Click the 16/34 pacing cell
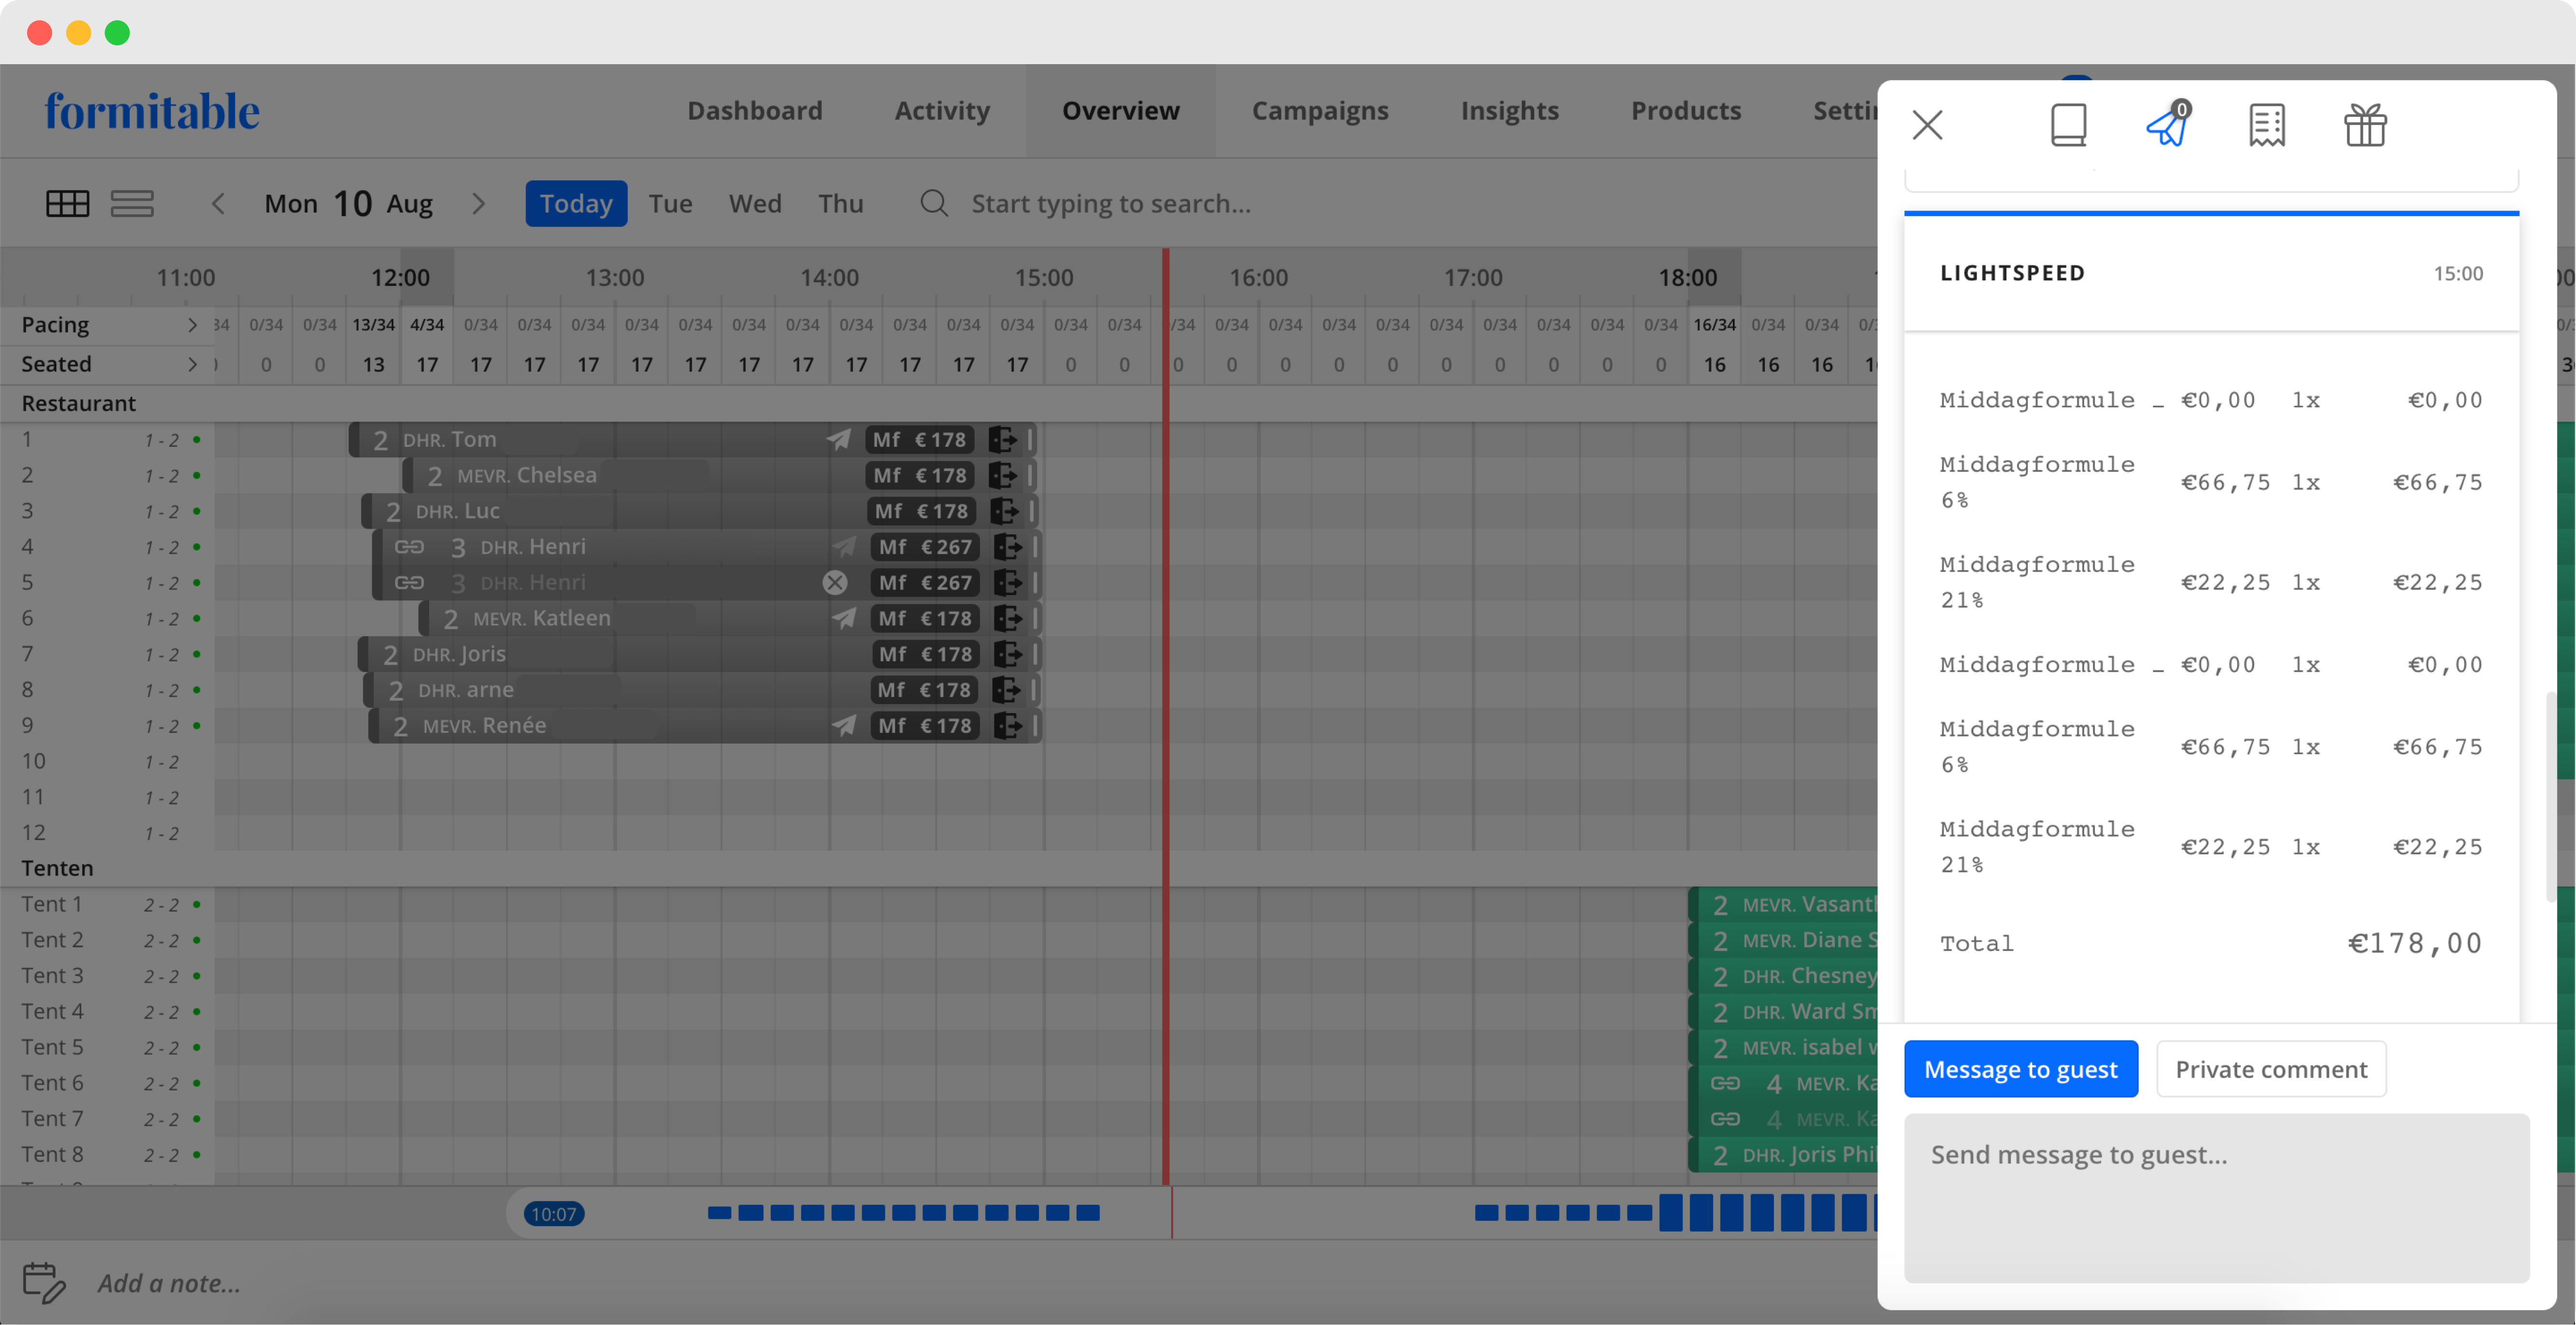 (x=1714, y=325)
